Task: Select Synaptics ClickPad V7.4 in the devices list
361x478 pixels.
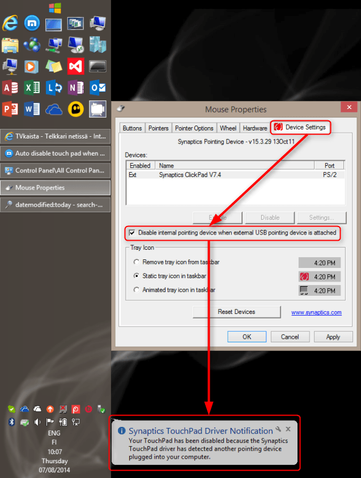Action: [x=190, y=175]
